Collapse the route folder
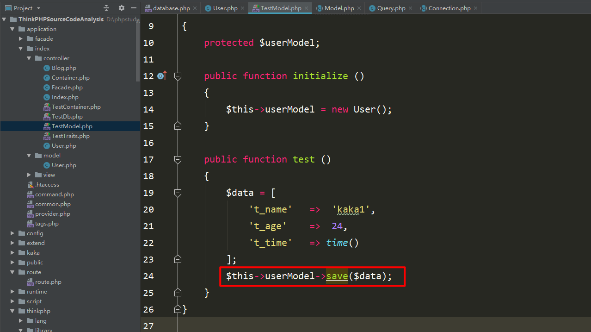Image resolution: width=591 pixels, height=332 pixels. point(12,272)
